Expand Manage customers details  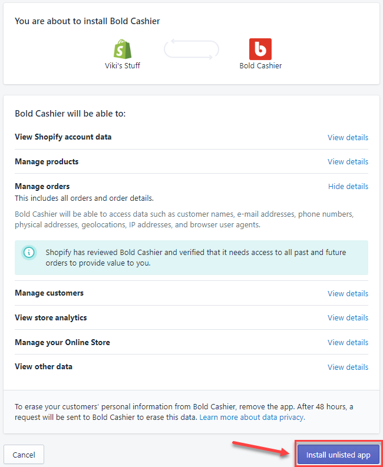point(348,293)
